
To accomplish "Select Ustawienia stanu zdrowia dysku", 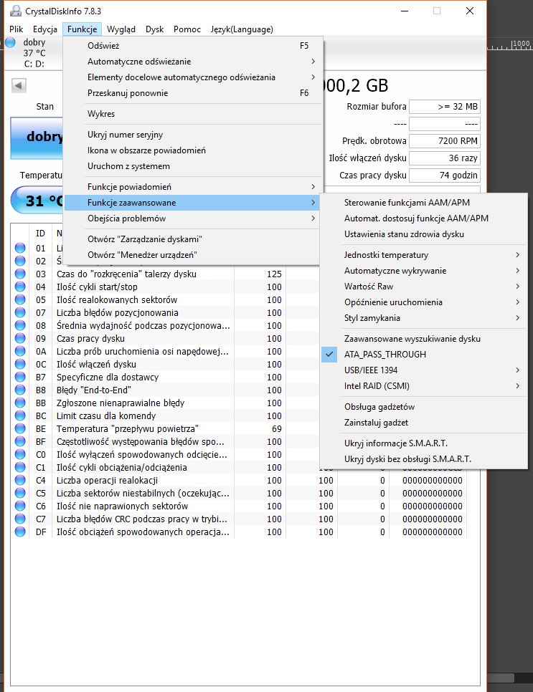I will 423,234.
